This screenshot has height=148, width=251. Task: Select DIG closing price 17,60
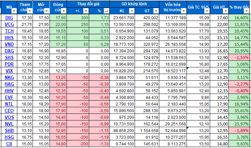[x=58, y=18]
